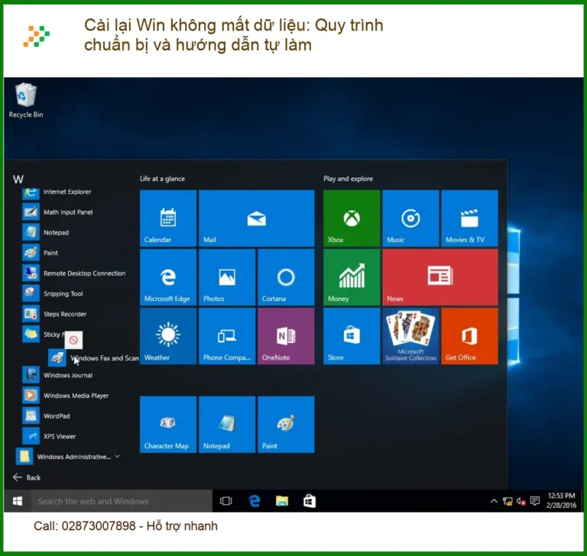
Task: Open the Music tile
Action: point(410,218)
